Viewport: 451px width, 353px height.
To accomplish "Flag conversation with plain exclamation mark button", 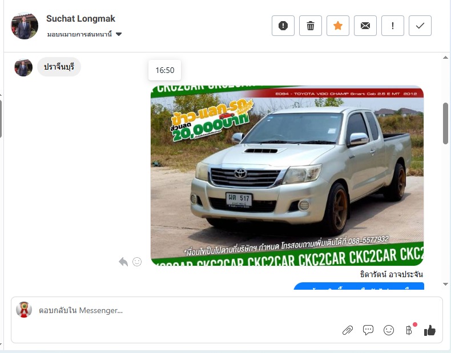I will [393, 26].
